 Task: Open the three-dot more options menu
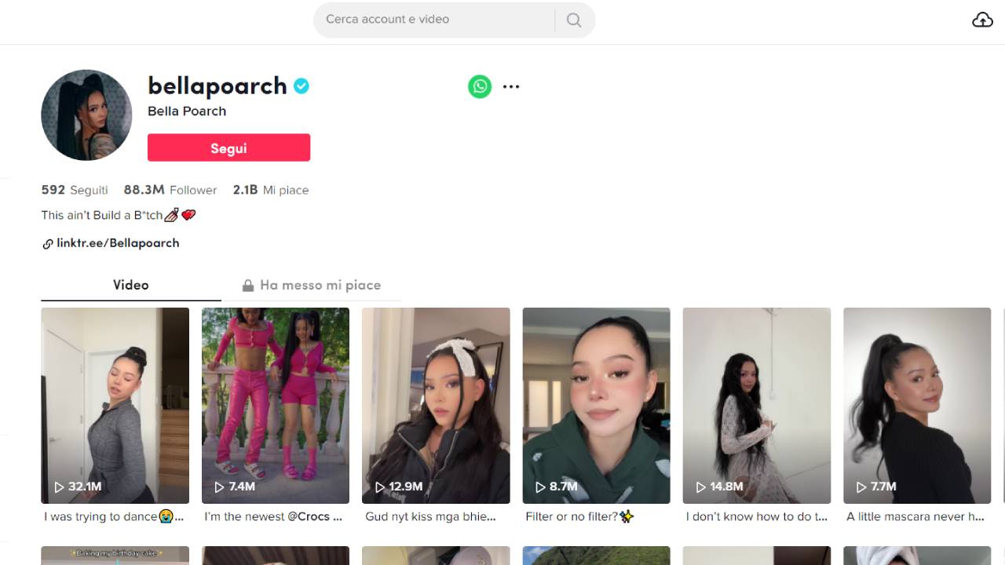[511, 86]
